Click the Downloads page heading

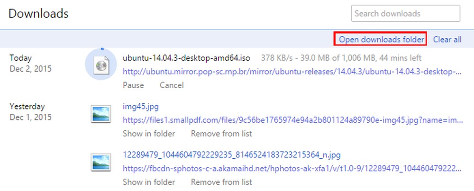click(39, 14)
